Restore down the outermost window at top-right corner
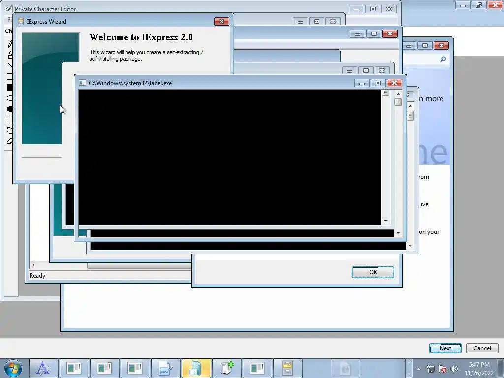Screen dimensions: 504x378 tap(479, 5)
